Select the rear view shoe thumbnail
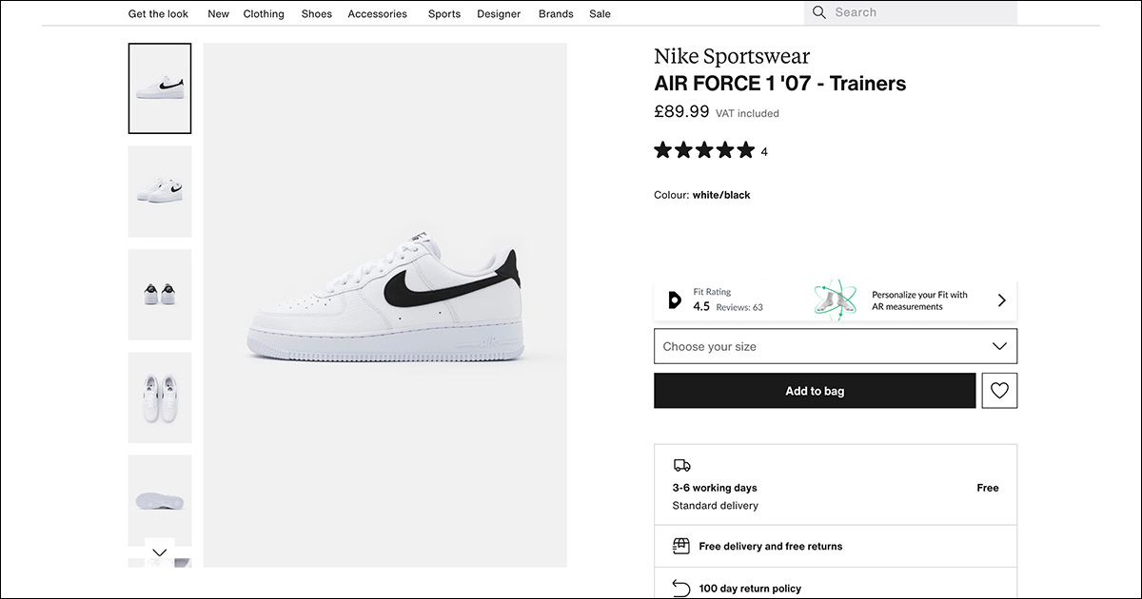The image size is (1142, 599). [x=160, y=295]
